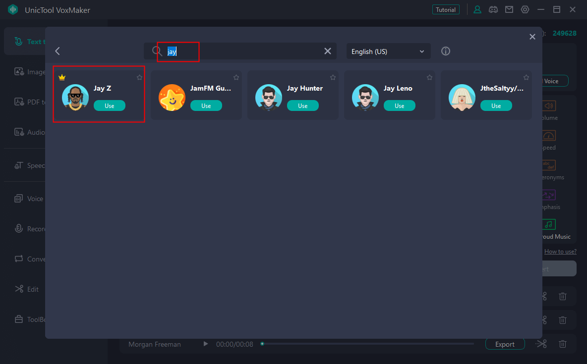Export the Morgan Freeman clip
587x364 pixels.
[505, 344]
